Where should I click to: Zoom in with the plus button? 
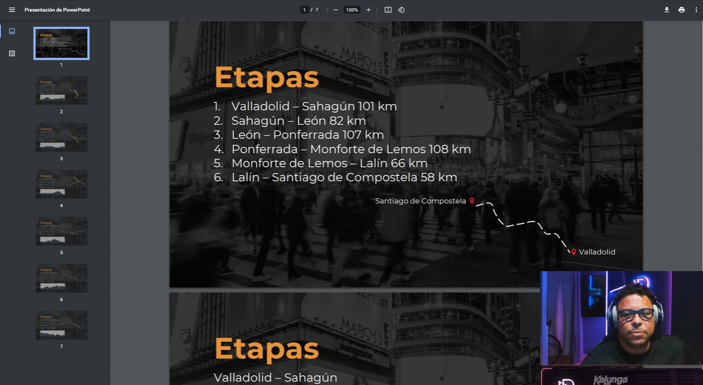tap(369, 10)
